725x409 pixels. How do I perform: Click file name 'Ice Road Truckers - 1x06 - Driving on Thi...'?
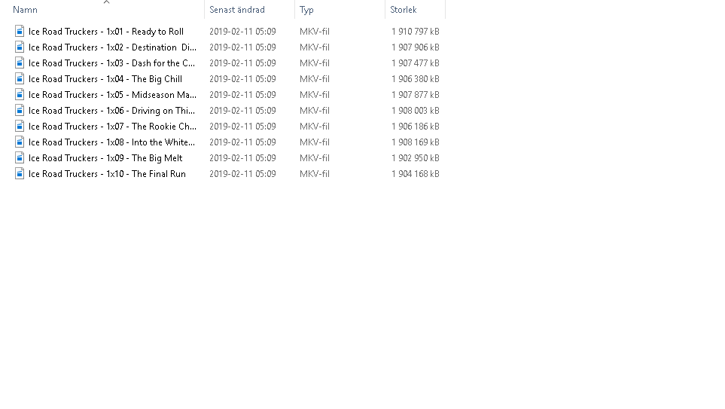coord(111,111)
